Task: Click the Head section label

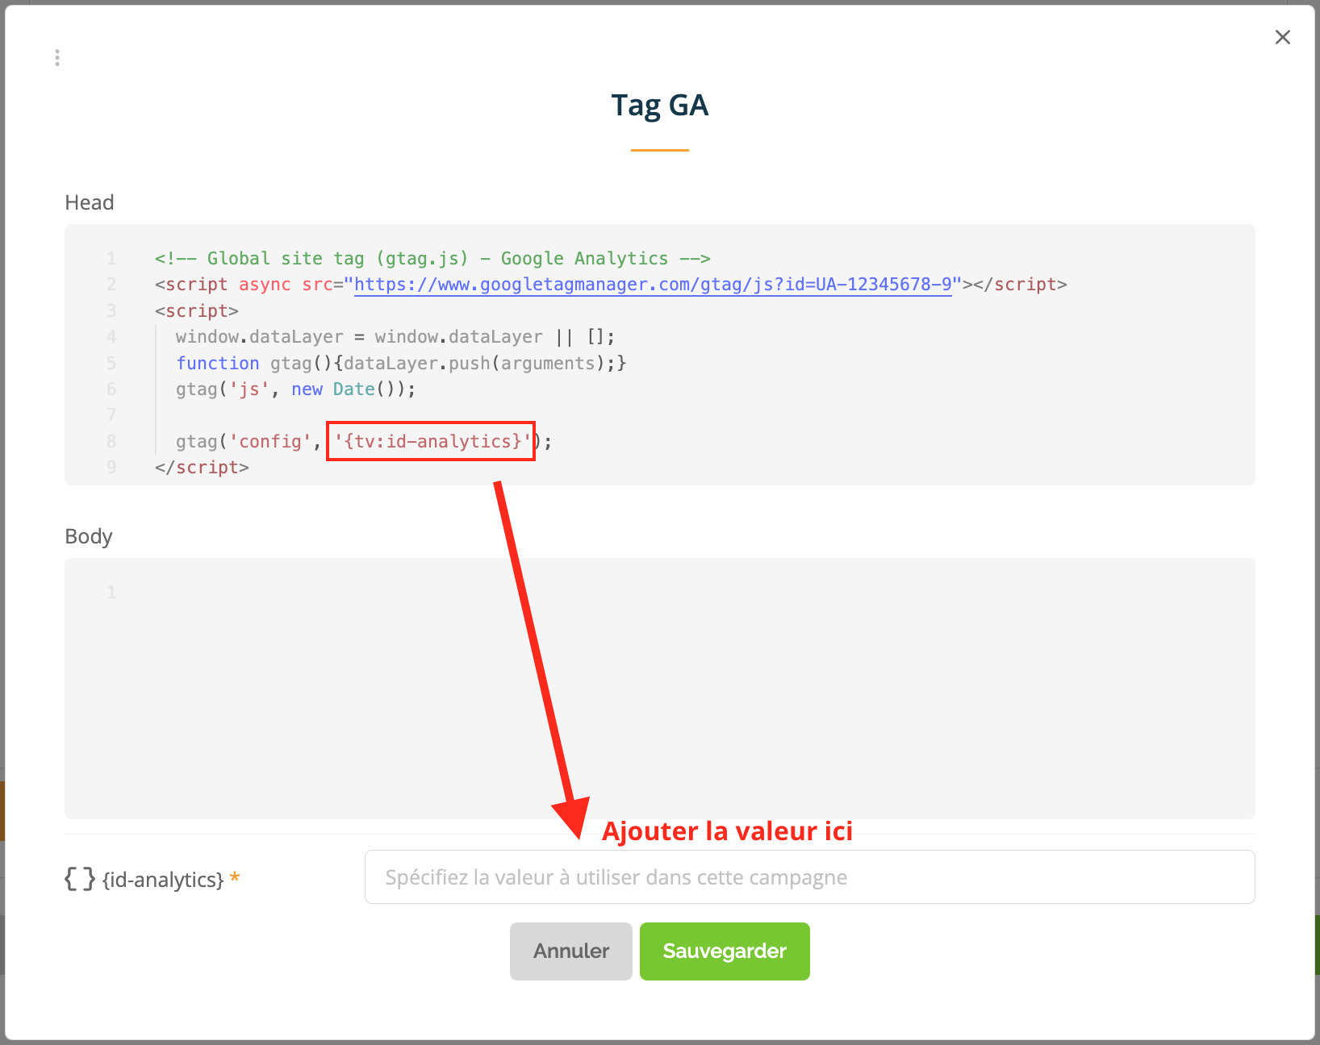Action: point(90,202)
